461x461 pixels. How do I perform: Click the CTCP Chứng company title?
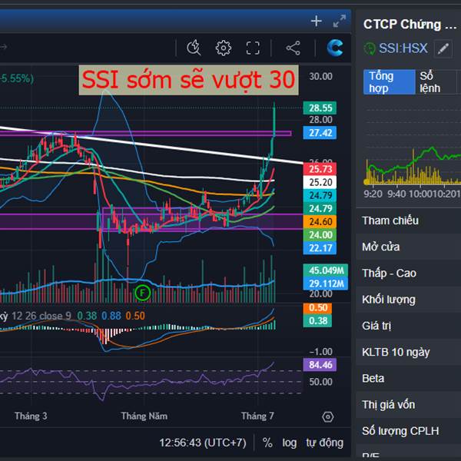(x=410, y=24)
